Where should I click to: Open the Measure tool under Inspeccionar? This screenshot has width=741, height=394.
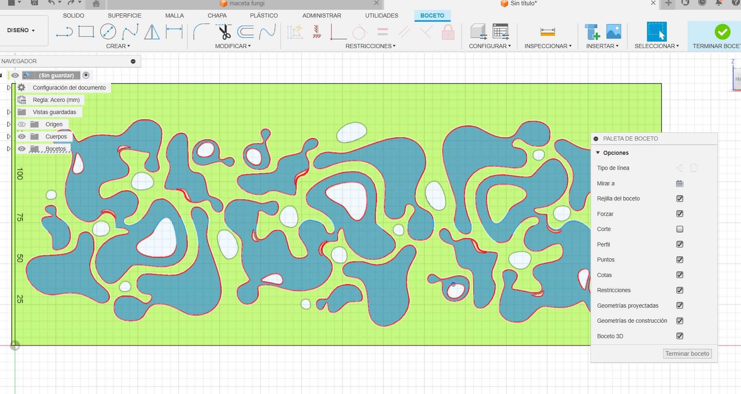[x=547, y=32]
